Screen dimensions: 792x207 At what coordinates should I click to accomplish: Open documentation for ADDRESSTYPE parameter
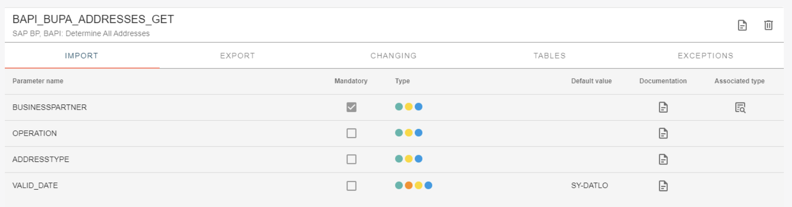point(663,159)
